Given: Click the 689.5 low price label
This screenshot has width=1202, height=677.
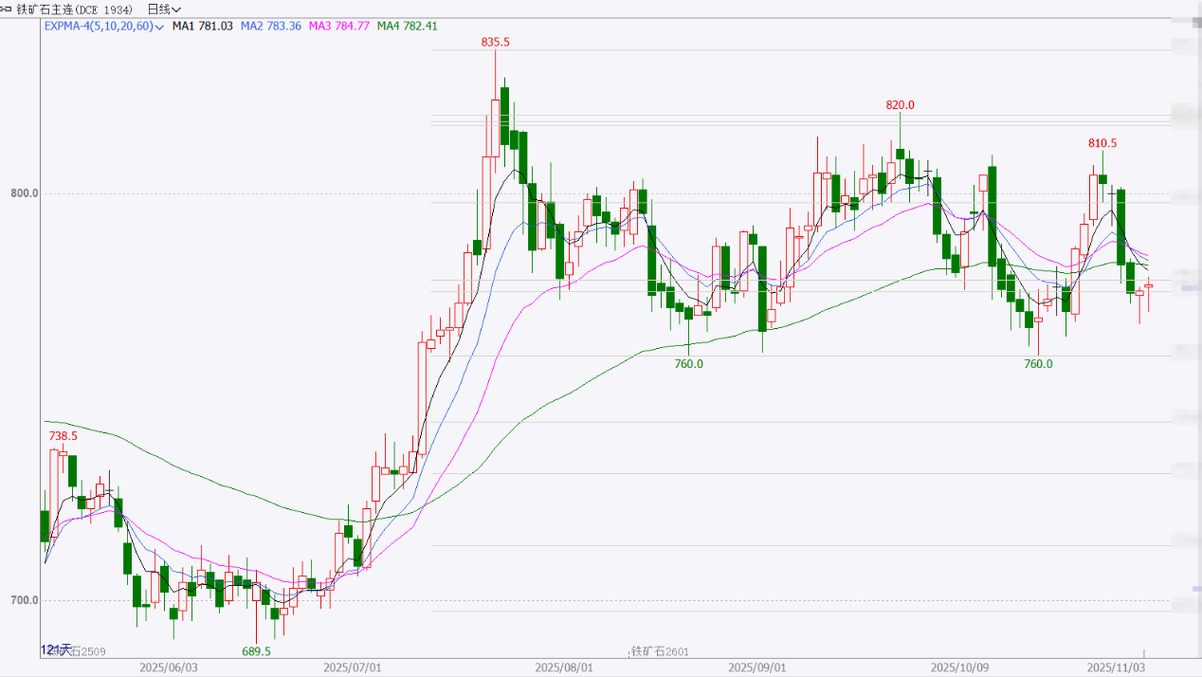Looking at the screenshot, I should [x=256, y=651].
